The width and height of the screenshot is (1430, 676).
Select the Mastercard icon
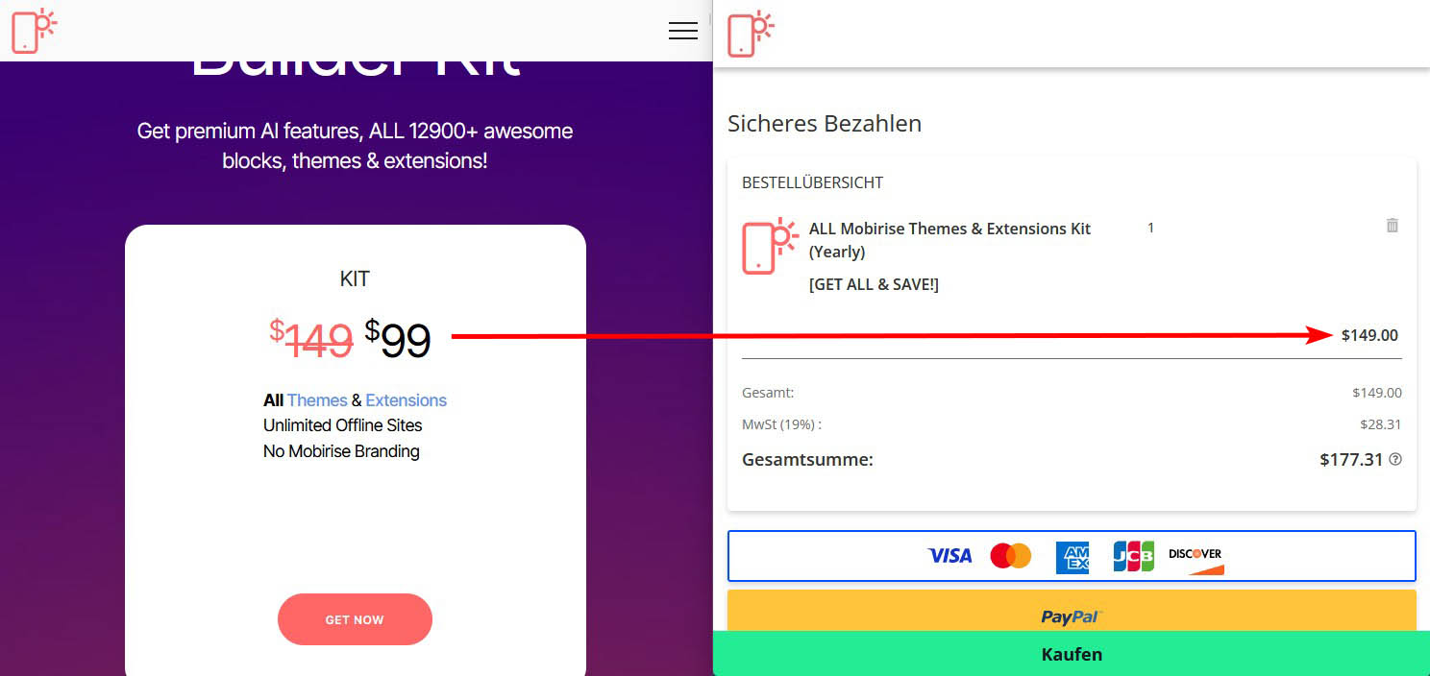click(x=1010, y=555)
